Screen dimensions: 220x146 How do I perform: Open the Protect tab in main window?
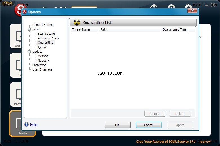15,94
